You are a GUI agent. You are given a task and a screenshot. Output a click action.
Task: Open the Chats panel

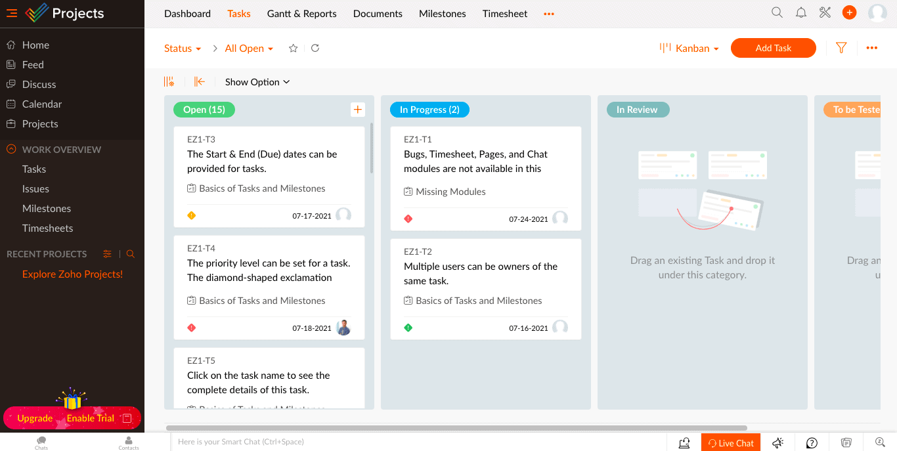click(x=41, y=443)
